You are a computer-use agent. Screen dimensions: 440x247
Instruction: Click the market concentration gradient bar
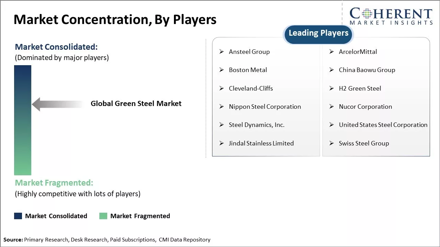[x=23, y=120]
